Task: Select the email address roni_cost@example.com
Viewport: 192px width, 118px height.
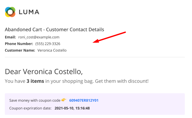Action: point(39,37)
